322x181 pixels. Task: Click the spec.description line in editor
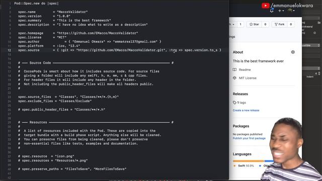83,25
